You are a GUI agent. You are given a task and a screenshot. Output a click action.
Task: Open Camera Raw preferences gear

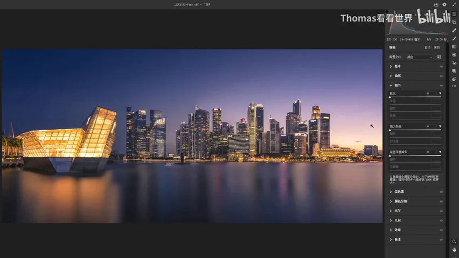click(x=444, y=4)
